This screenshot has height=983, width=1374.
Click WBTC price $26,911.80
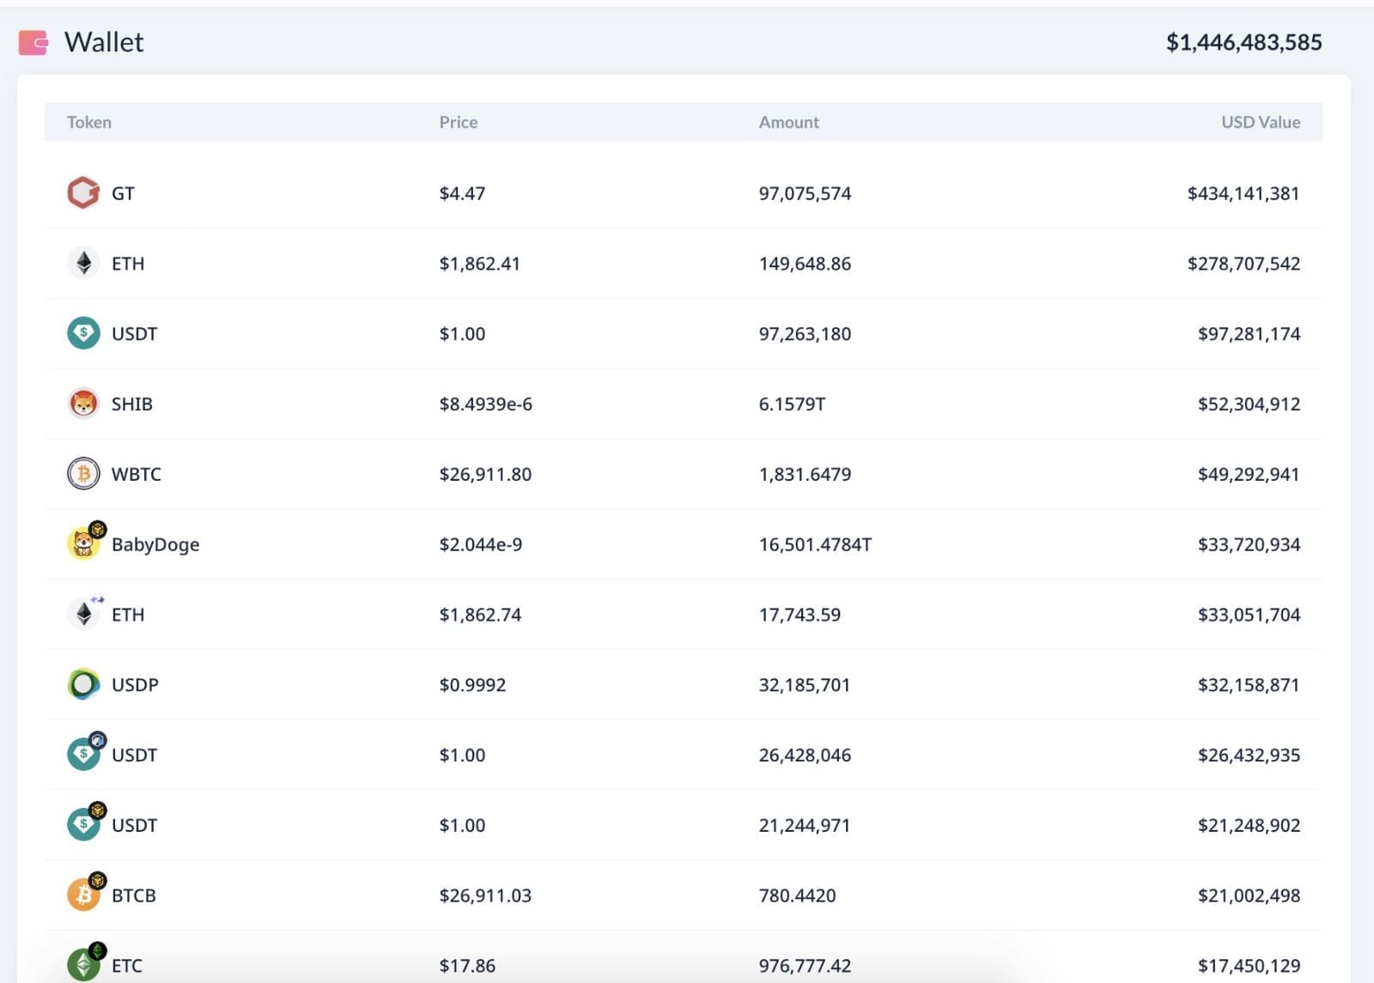click(x=485, y=474)
